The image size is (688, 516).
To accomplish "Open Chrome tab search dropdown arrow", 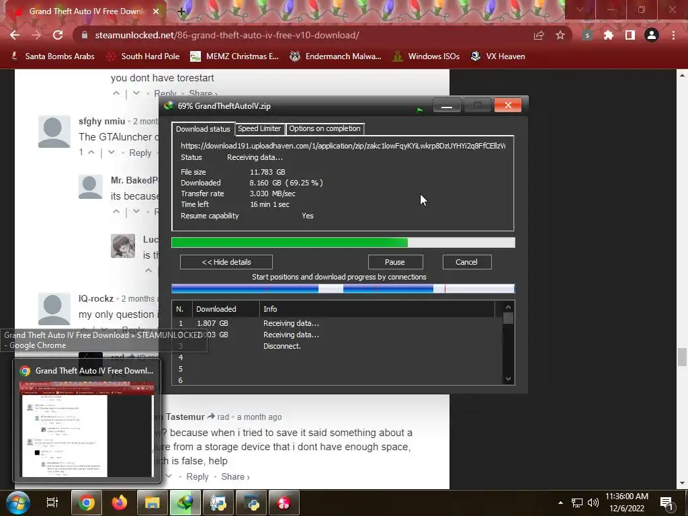I will click(580, 9).
